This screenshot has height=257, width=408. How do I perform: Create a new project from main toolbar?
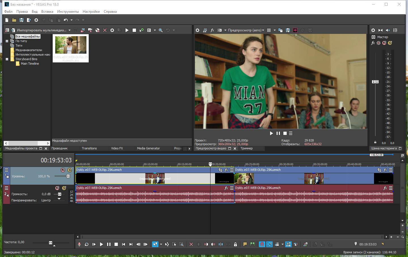7,20
